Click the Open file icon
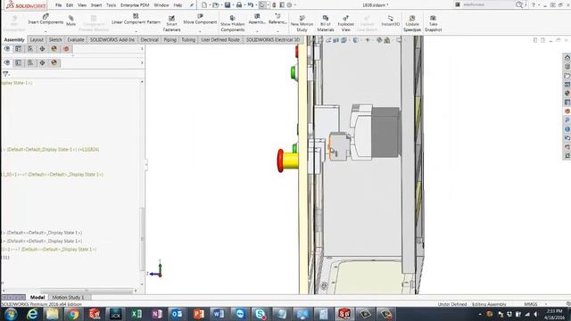The width and height of the screenshot is (571, 321). 216,5
